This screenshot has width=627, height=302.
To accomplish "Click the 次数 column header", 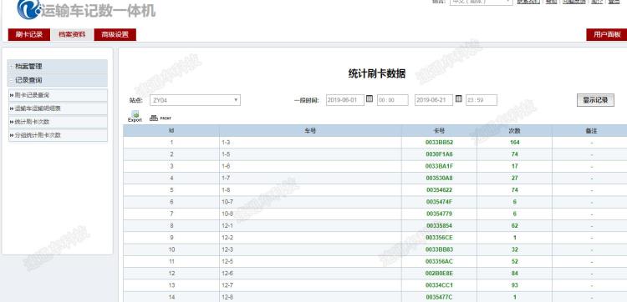I will point(514,130).
